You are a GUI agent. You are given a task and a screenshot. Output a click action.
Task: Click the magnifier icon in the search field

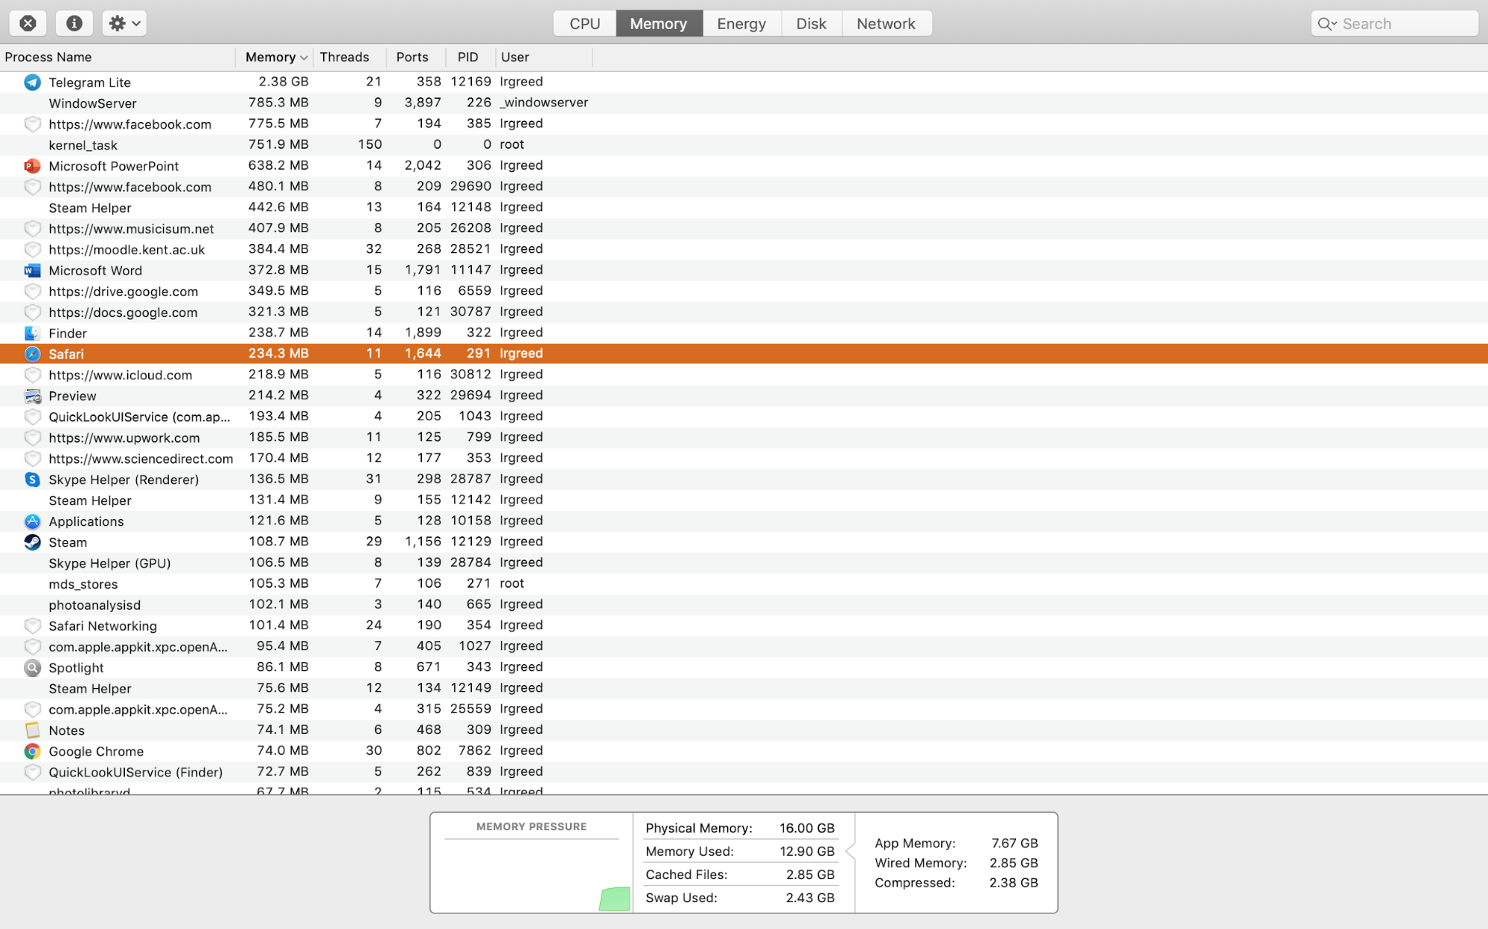[x=1326, y=24]
